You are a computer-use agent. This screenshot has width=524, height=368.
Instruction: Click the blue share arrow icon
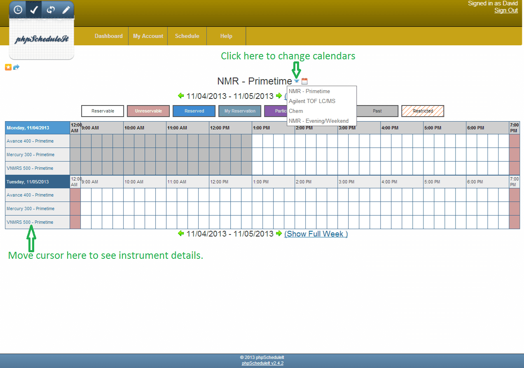coord(16,67)
